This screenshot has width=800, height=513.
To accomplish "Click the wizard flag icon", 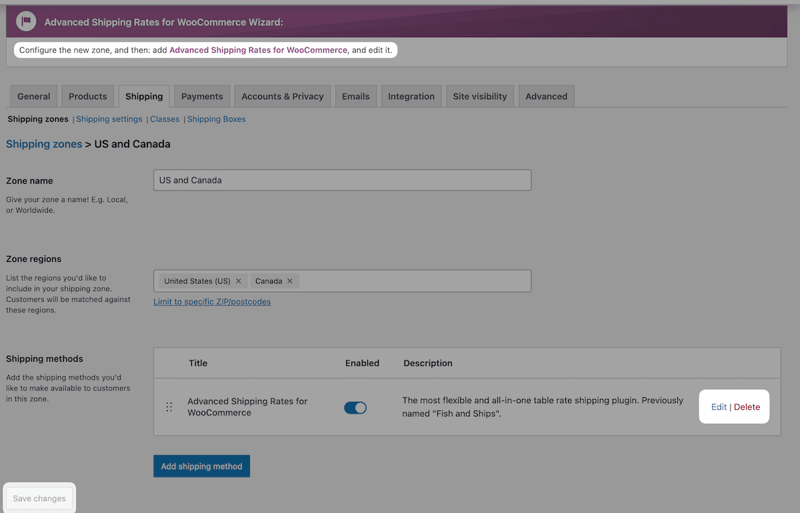I will click(25, 21).
